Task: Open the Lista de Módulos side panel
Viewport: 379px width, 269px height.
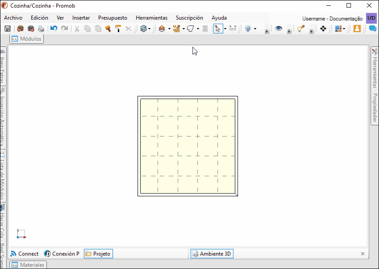Action: click(2, 176)
